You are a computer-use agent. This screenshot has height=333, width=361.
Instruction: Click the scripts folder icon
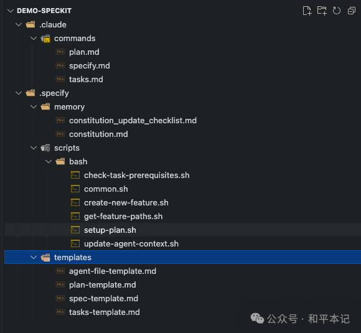pos(45,148)
